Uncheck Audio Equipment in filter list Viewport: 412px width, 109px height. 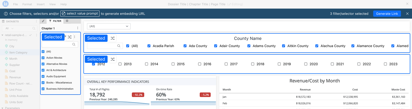tap(43, 76)
